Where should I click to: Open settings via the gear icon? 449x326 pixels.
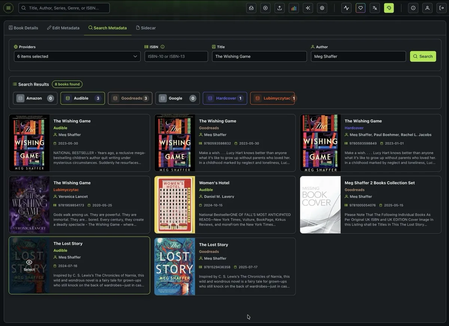pyautogui.click(x=322, y=8)
